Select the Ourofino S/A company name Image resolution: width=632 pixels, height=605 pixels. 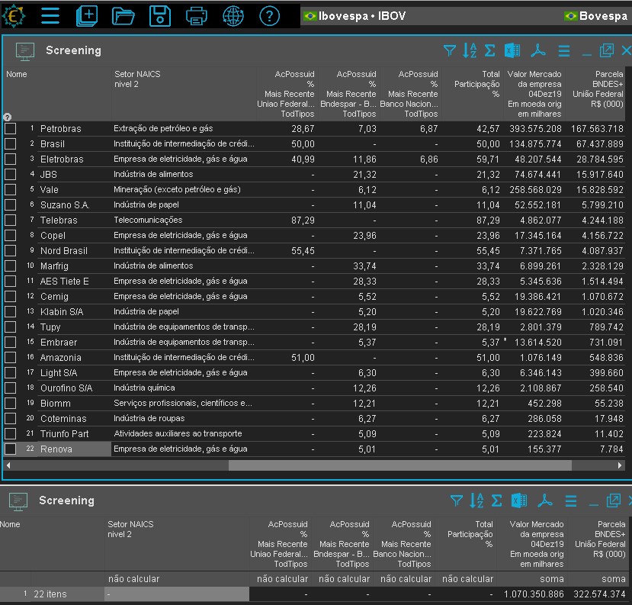pyautogui.click(x=66, y=388)
